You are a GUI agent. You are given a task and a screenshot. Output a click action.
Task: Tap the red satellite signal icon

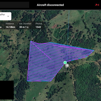pyautogui.click(x=96, y=5)
